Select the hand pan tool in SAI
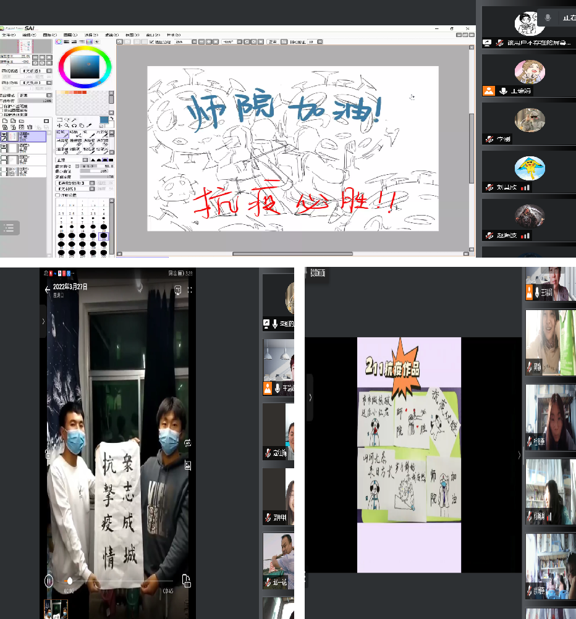 point(82,125)
